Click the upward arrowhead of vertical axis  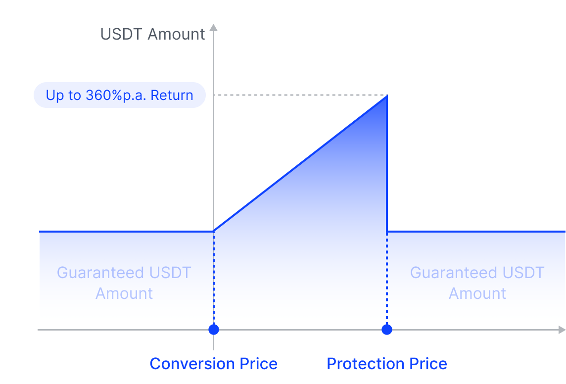tap(214, 27)
